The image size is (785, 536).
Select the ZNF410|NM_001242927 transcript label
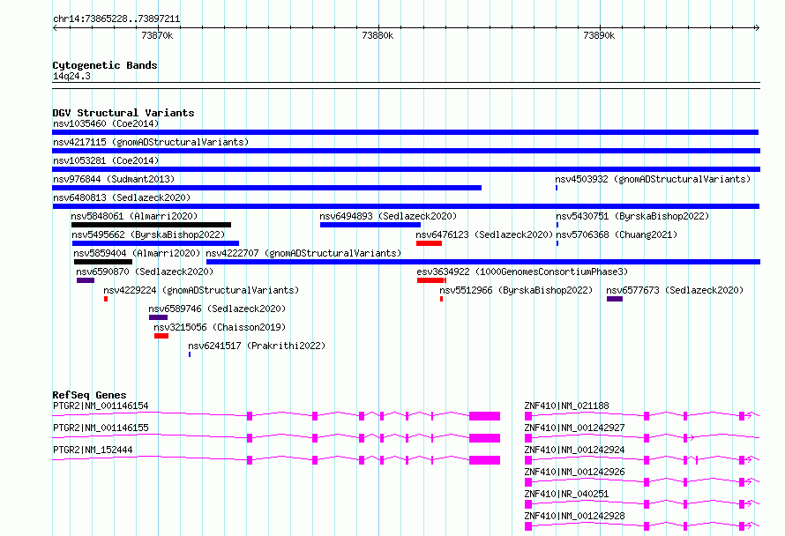tap(575, 428)
